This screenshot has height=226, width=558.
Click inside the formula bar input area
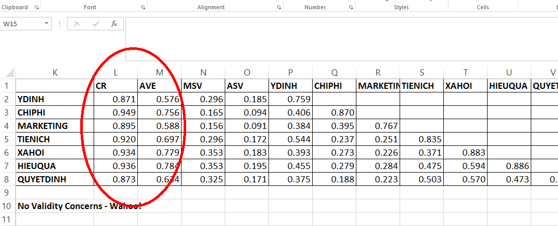339,24
